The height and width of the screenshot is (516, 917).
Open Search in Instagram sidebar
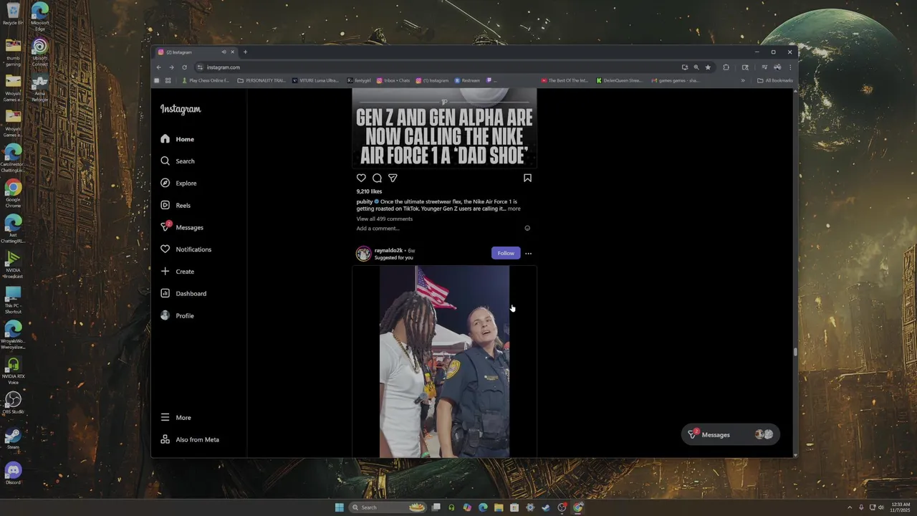(178, 161)
